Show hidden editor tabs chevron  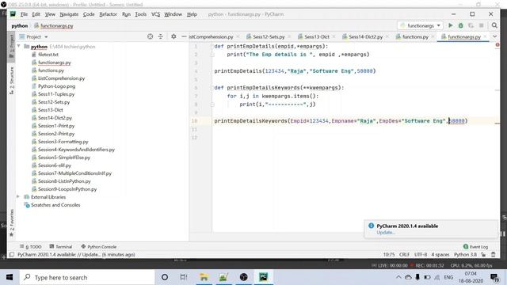pyautogui.click(x=494, y=36)
